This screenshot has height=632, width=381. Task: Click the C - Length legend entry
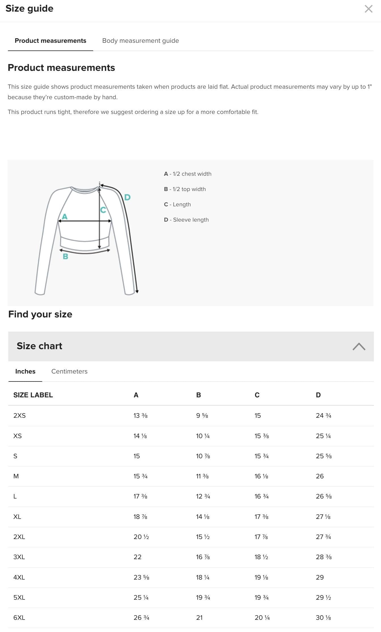tap(177, 204)
